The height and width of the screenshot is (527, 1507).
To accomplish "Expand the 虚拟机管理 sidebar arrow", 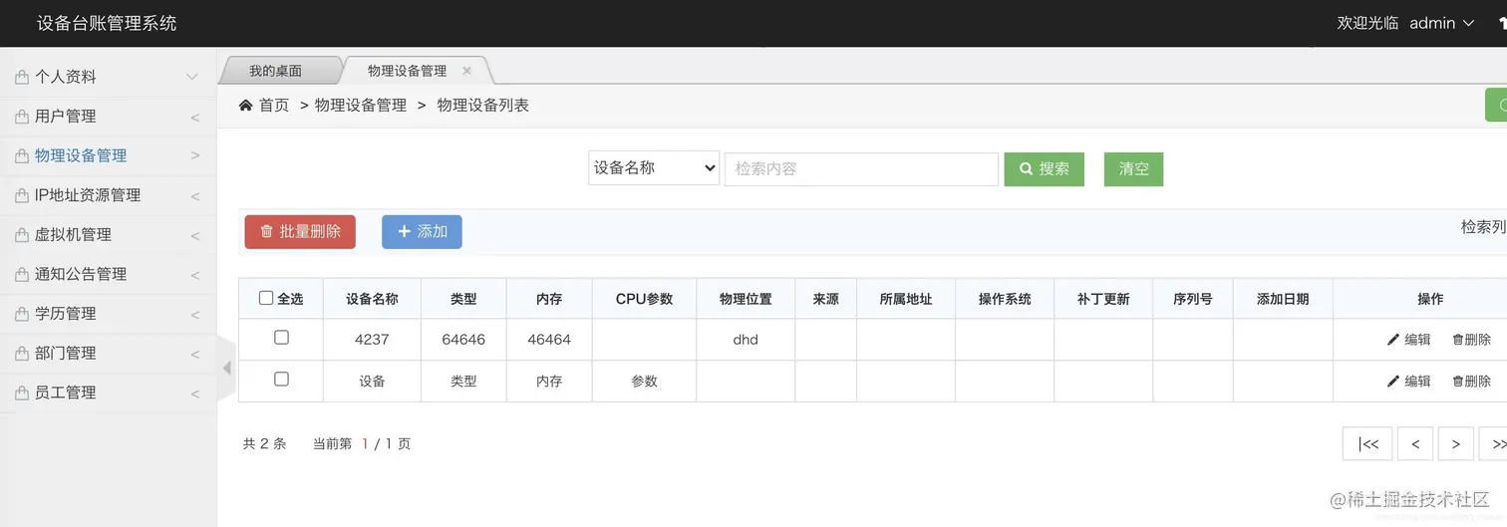I will tap(195, 236).
